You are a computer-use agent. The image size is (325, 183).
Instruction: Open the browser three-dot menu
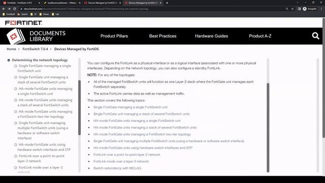tap(321, 9)
